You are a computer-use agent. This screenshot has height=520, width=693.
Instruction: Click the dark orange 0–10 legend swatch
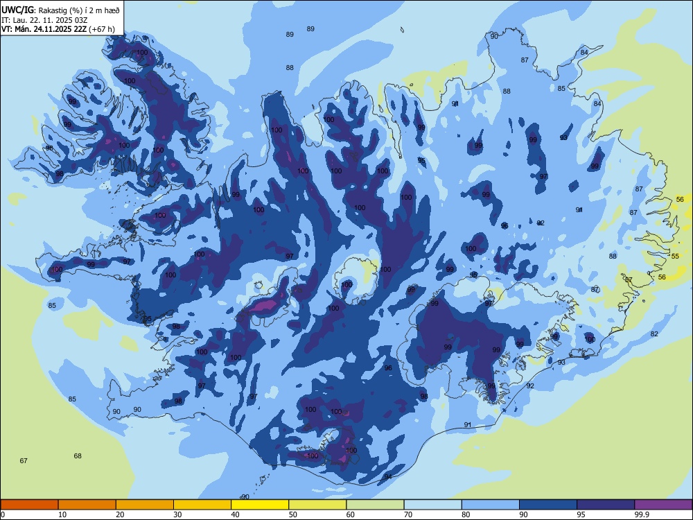[x=29, y=505]
